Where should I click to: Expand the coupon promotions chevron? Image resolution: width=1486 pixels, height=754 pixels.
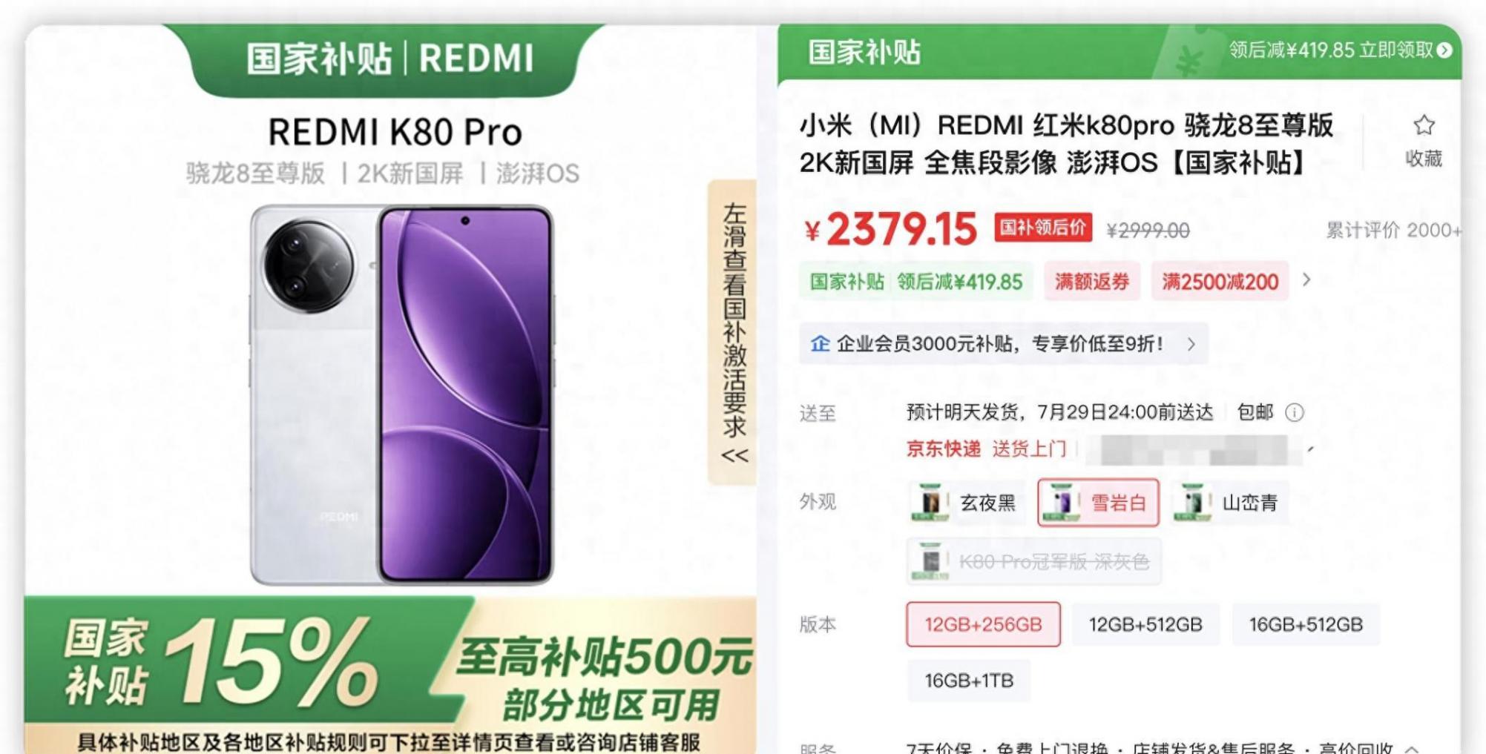[1306, 280]
